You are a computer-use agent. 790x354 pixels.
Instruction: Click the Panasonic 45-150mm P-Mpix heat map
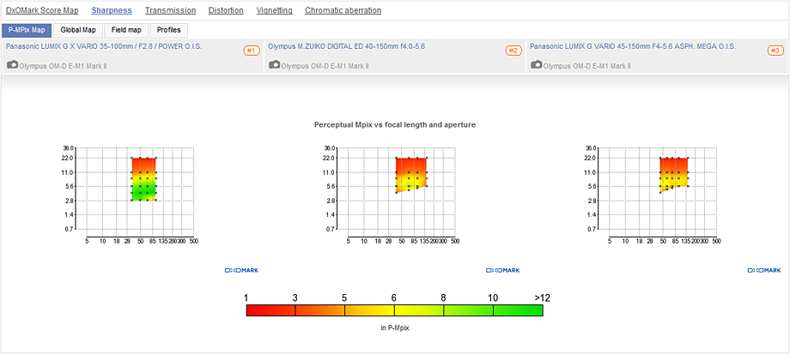click(674, 175)
